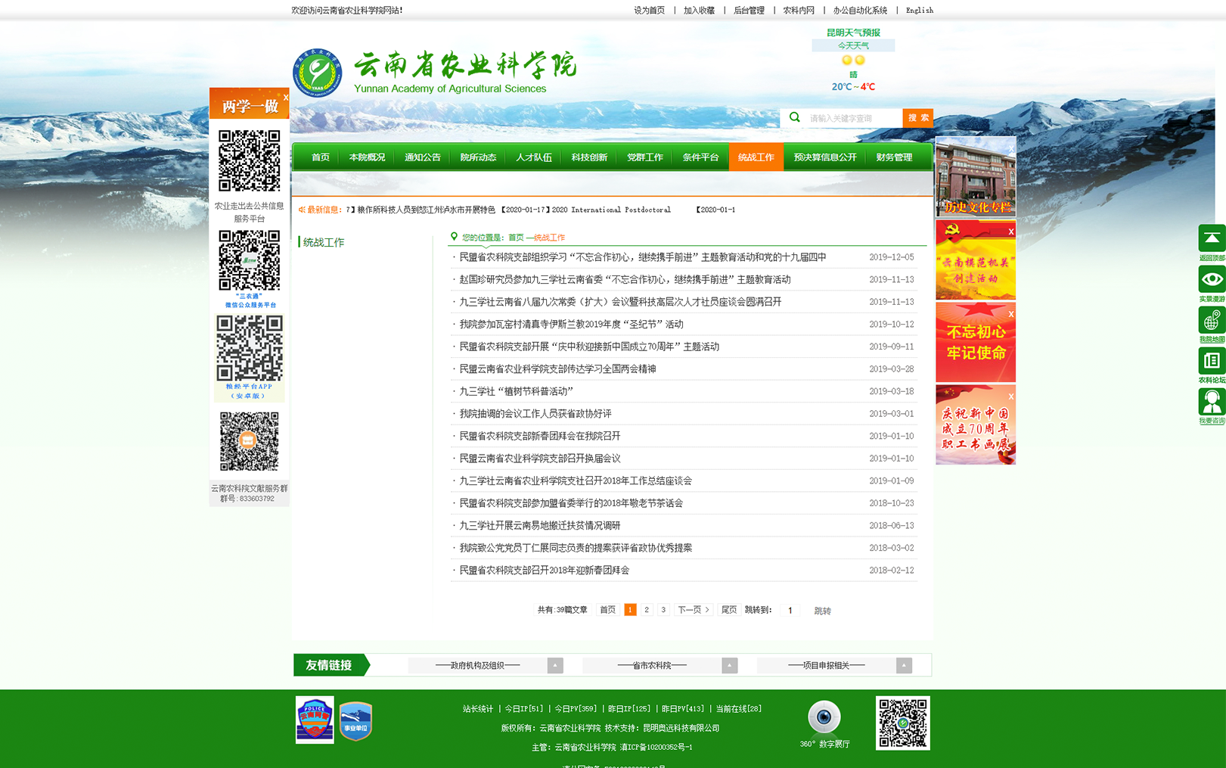Expand the 省市农科院 links dropdown
The height and width of the screenshot is (768, 1226).
[x=729, y=665]
